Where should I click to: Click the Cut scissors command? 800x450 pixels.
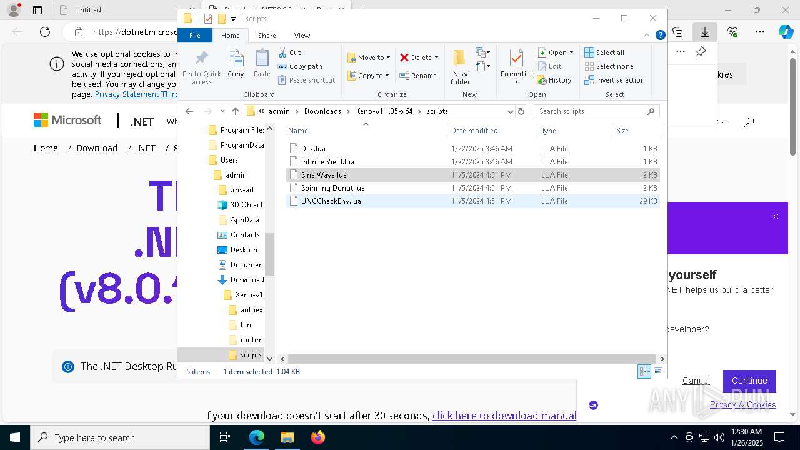click(x=289, y=52)
